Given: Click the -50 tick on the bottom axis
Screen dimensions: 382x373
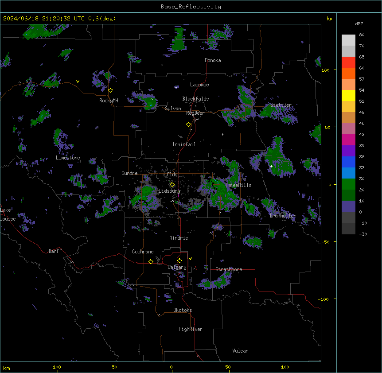Looking at the screenshot, I should pos(113,367).
